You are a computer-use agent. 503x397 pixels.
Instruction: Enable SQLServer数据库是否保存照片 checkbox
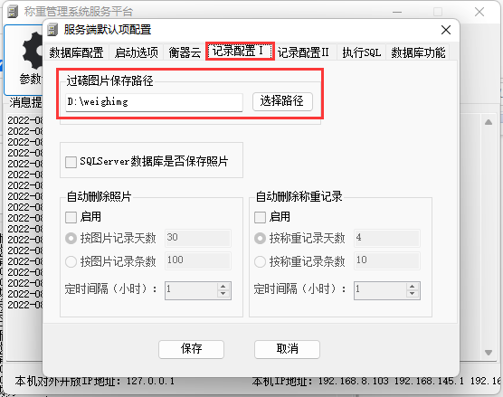click(71, 162)
